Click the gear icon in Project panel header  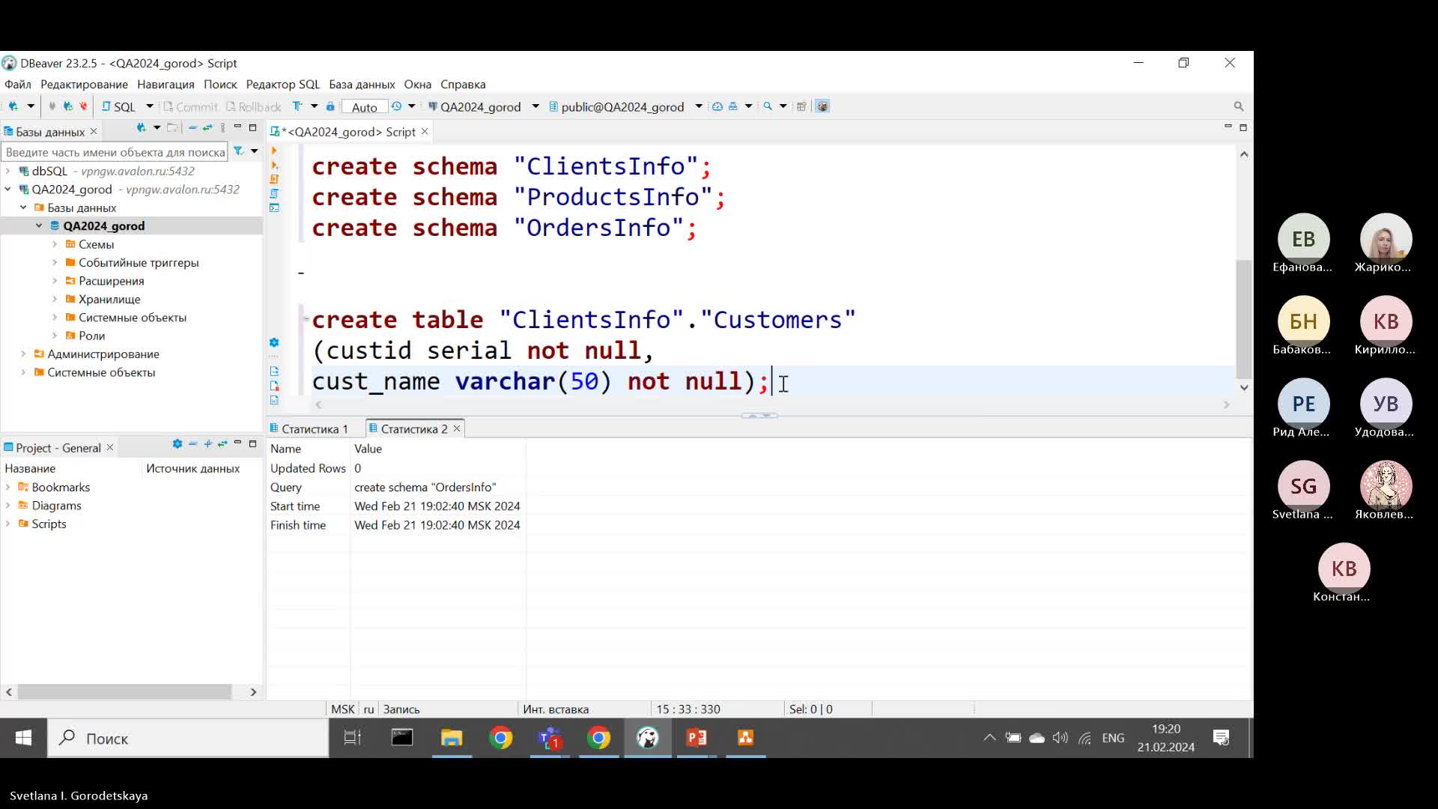[x=178, y=444]
